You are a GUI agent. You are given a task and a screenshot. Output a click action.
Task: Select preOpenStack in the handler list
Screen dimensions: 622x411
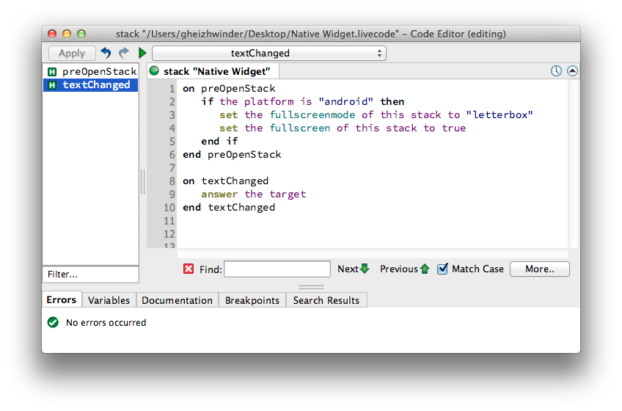[91, 71]
